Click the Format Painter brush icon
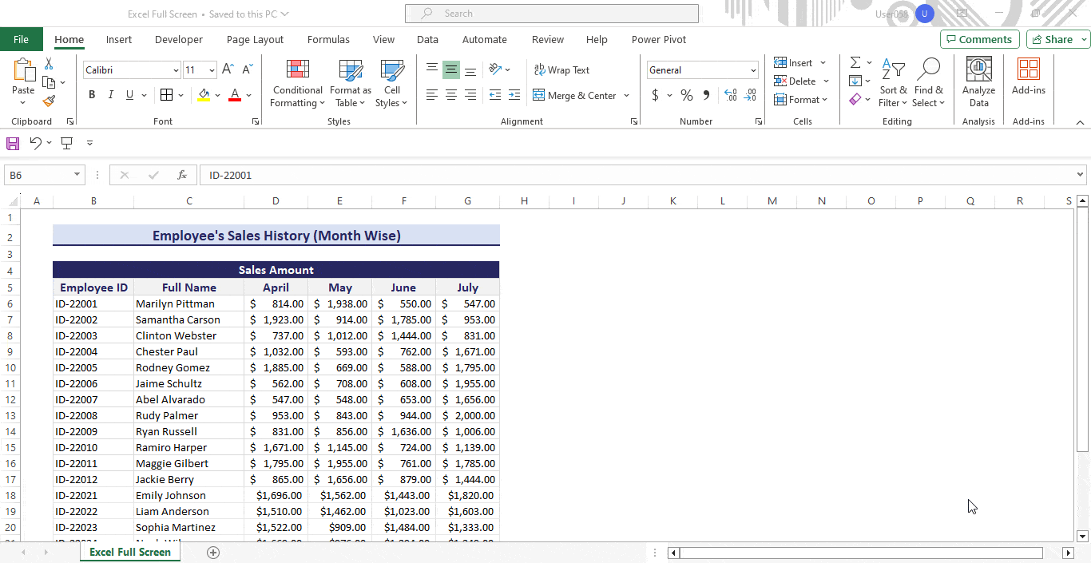Screen dimensions: 1091x563 pyautogui.click(x=49, y=101)
